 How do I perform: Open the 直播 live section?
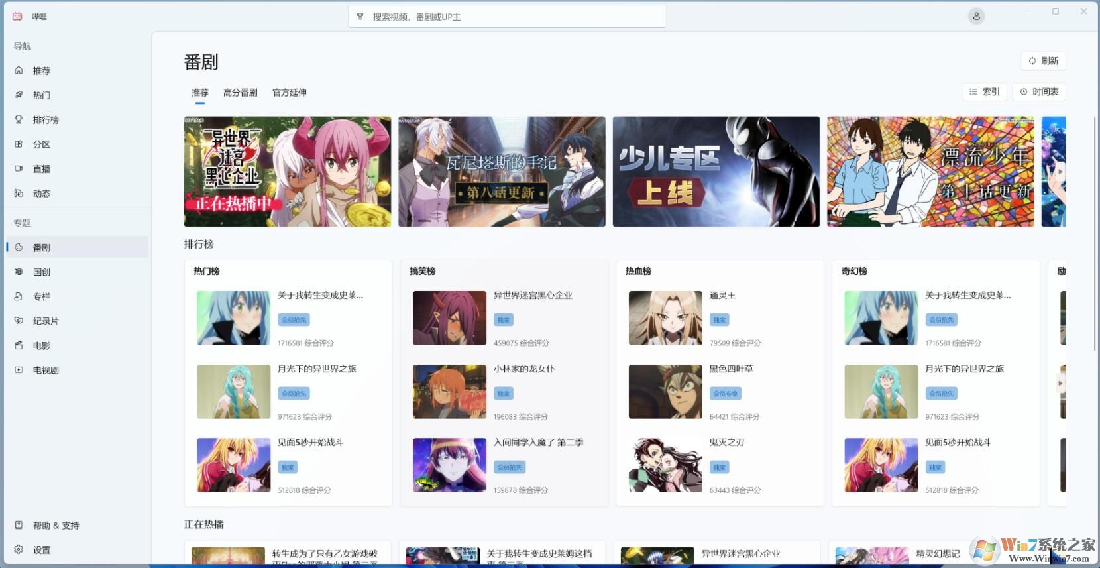pos(77,169)
